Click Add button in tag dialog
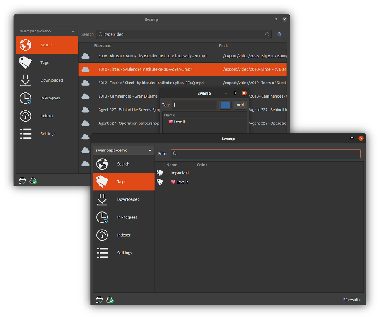This screenshot has height=321, width=382. click(240, 105)
